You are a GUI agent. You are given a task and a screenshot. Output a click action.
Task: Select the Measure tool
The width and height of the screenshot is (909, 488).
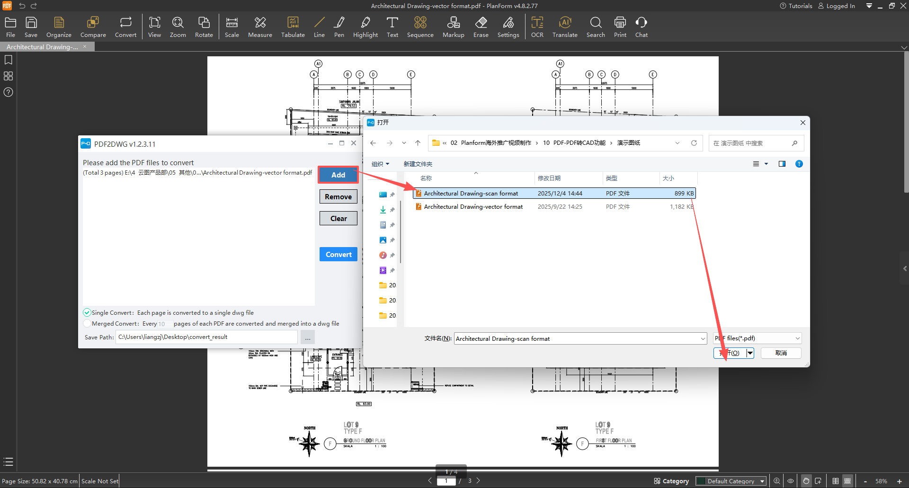[x=260, y=27]
